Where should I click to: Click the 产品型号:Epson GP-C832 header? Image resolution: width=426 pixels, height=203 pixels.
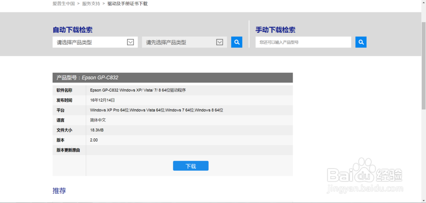tap(173, 77)
